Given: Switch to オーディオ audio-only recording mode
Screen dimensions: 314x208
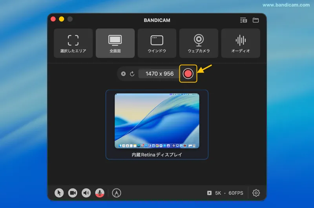Looking at the screenshot, I should point(241,43).
